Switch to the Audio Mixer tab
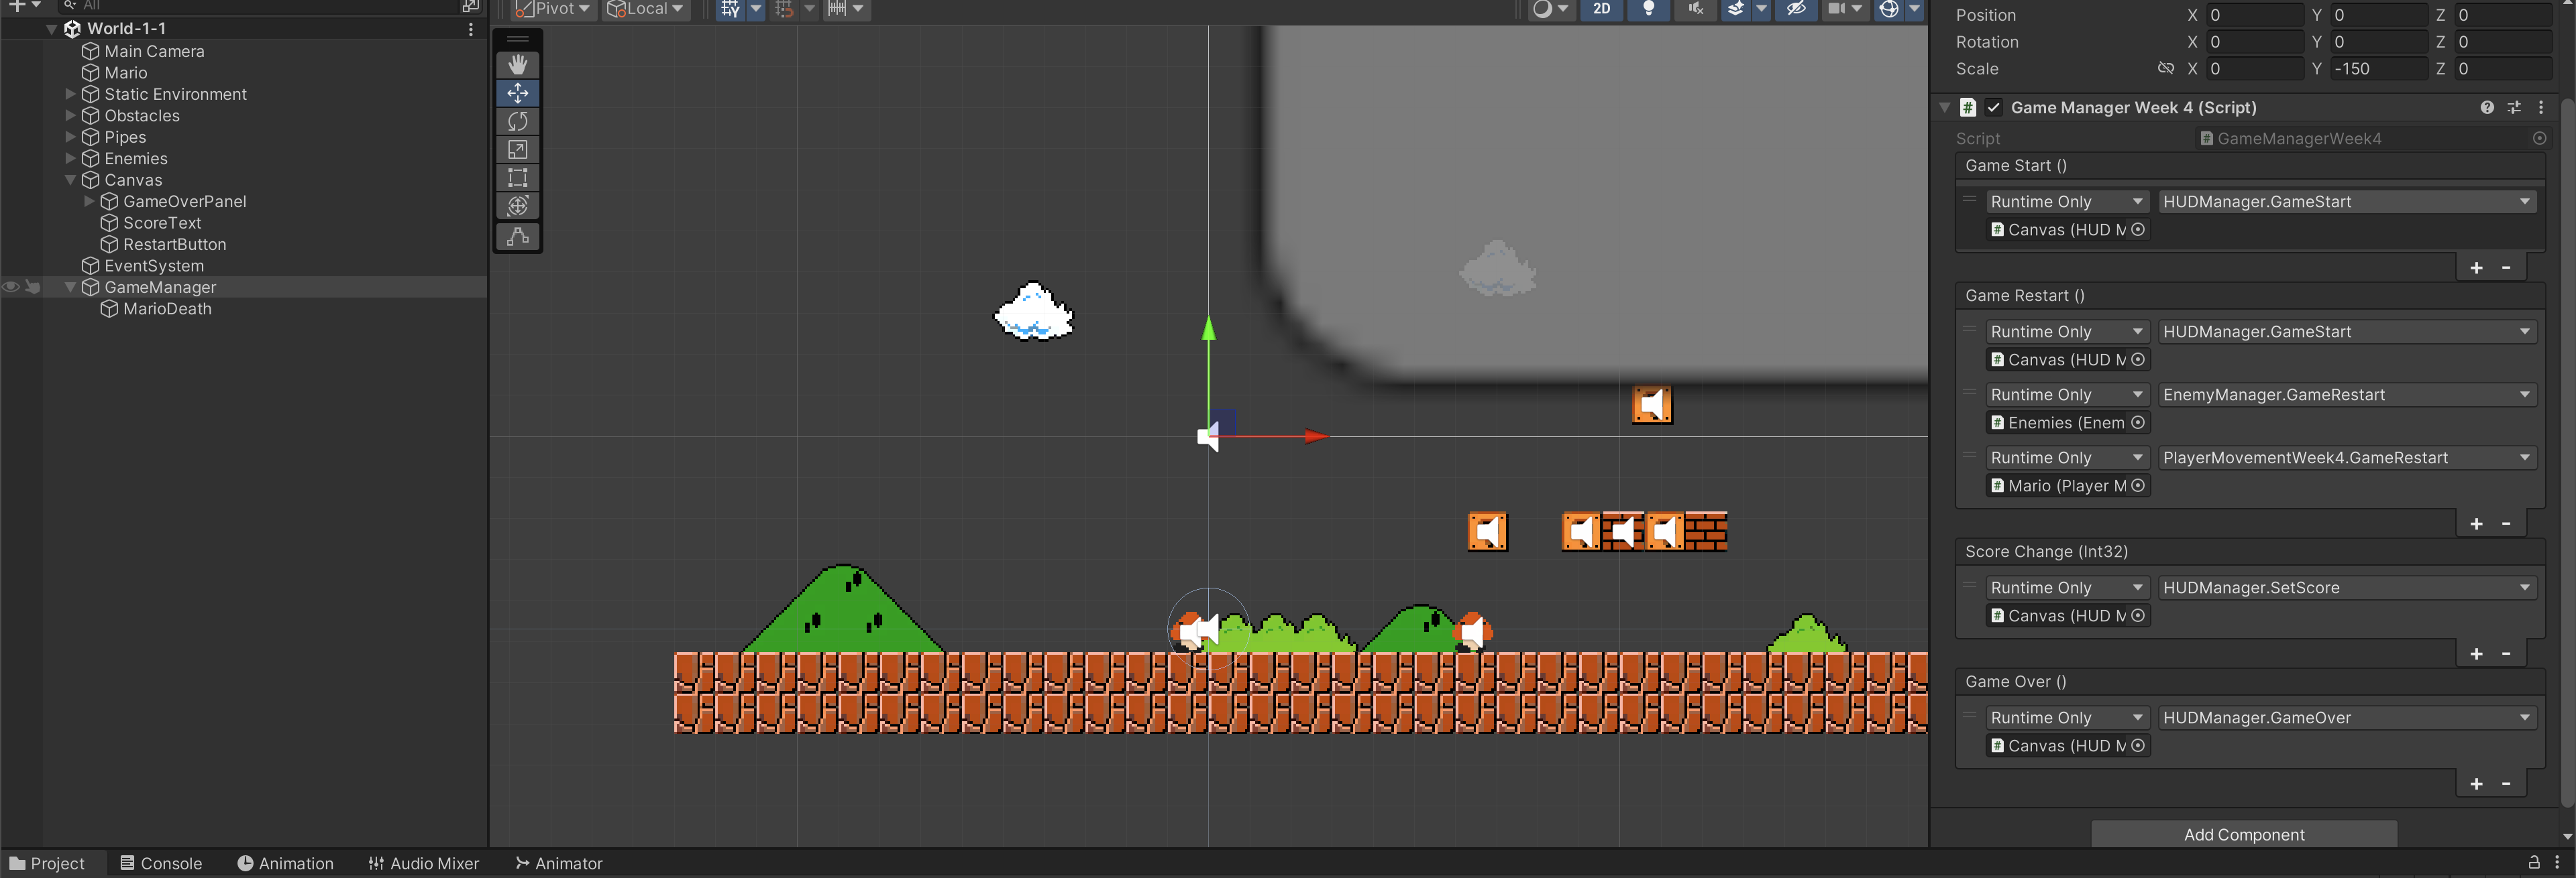This screenshot has height=878, width=2576. coord(424,863)
